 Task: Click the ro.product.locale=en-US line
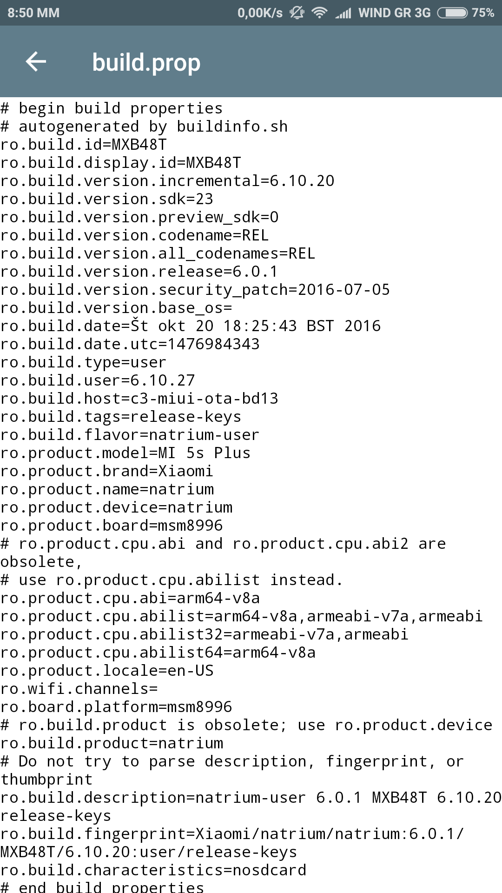107,671
